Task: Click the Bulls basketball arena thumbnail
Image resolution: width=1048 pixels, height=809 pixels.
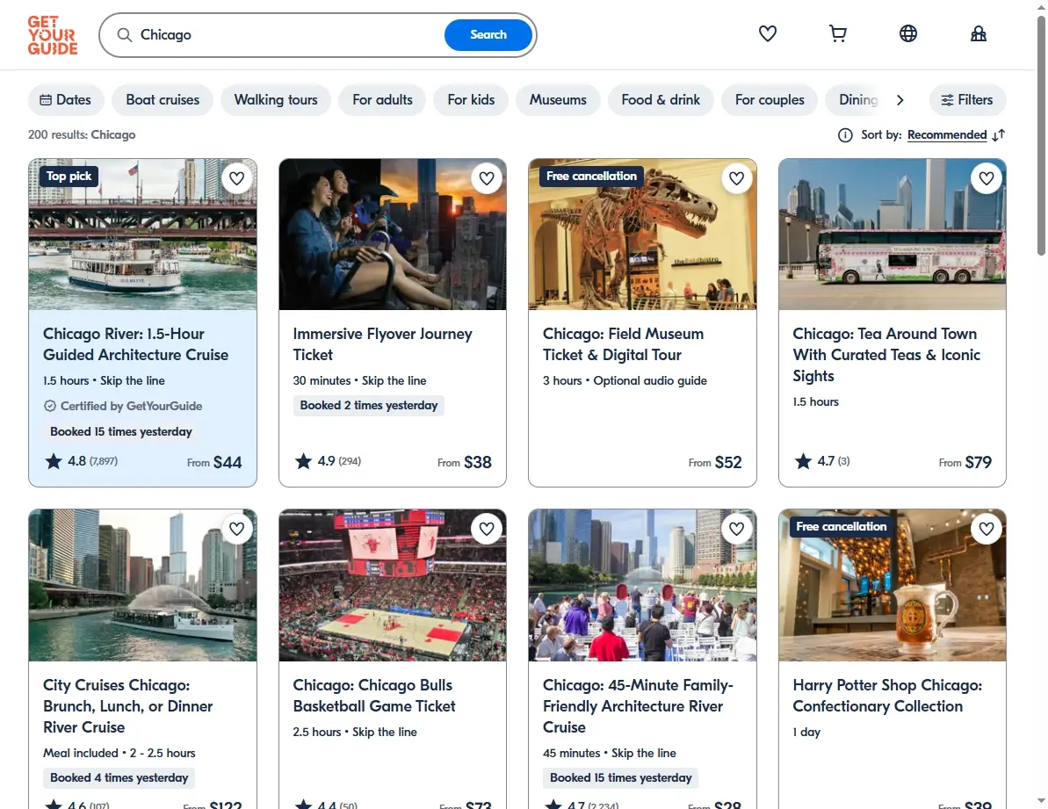Action: coord(393,585)
